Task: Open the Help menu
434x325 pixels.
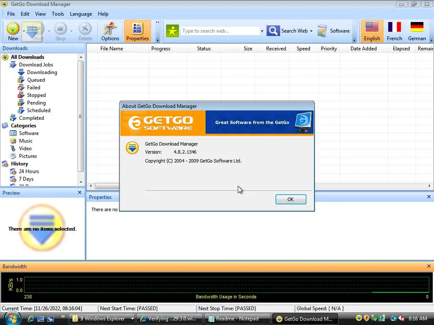Action: [103, 14]
